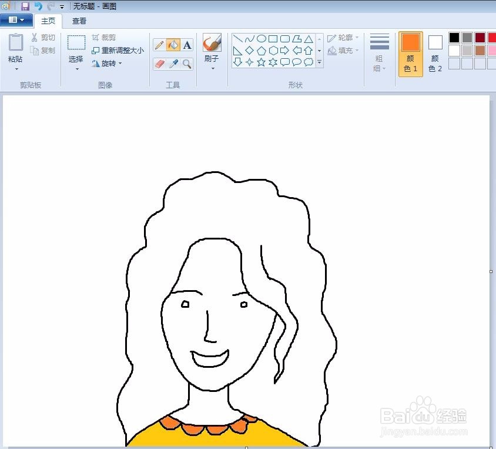Select the oval shape
The image size is (496, 449).
tap(262, 39)
